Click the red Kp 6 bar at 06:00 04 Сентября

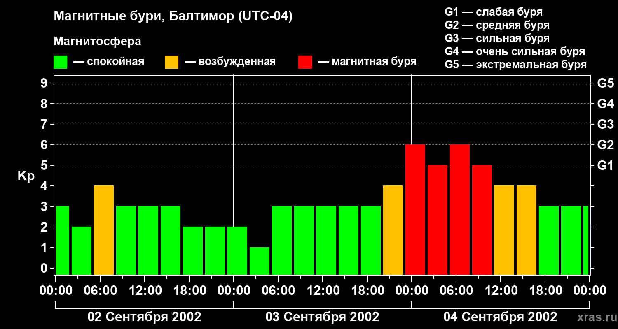coord(460,210)
